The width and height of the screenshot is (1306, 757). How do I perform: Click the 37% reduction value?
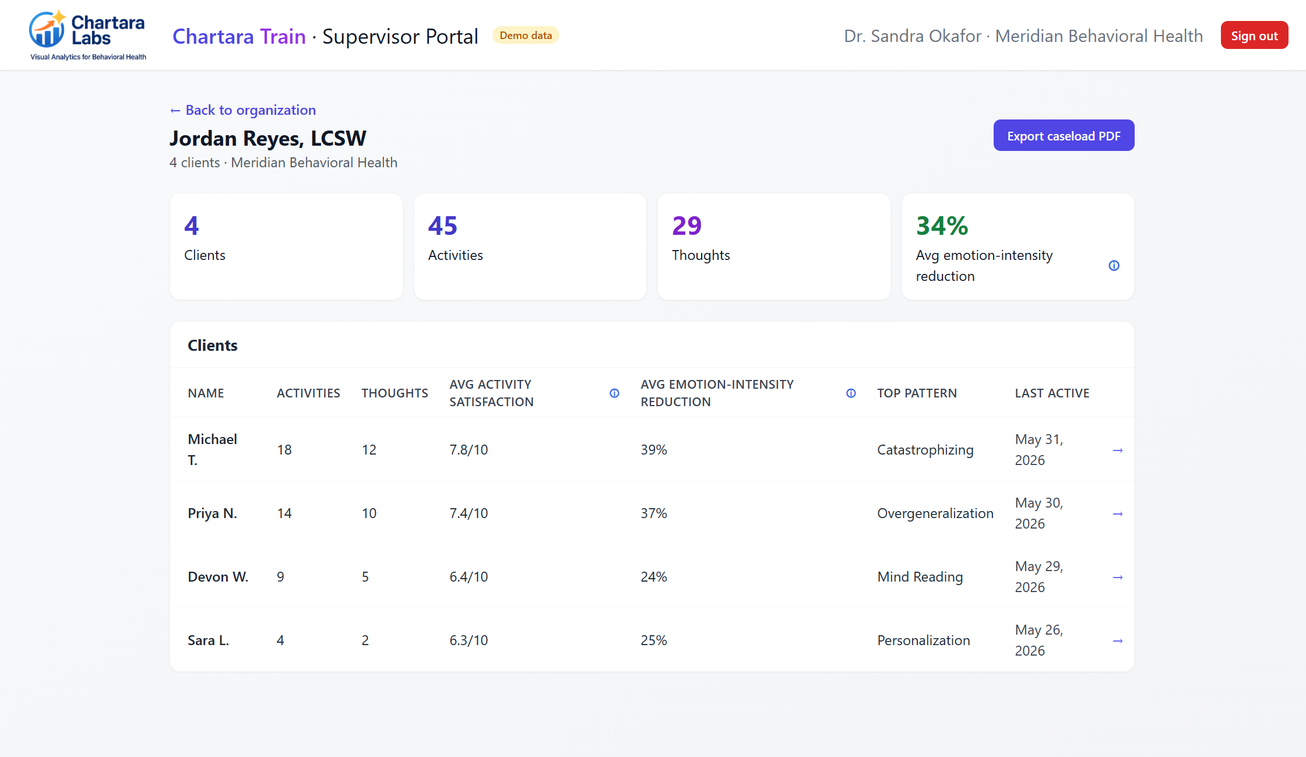coord(653,513)
